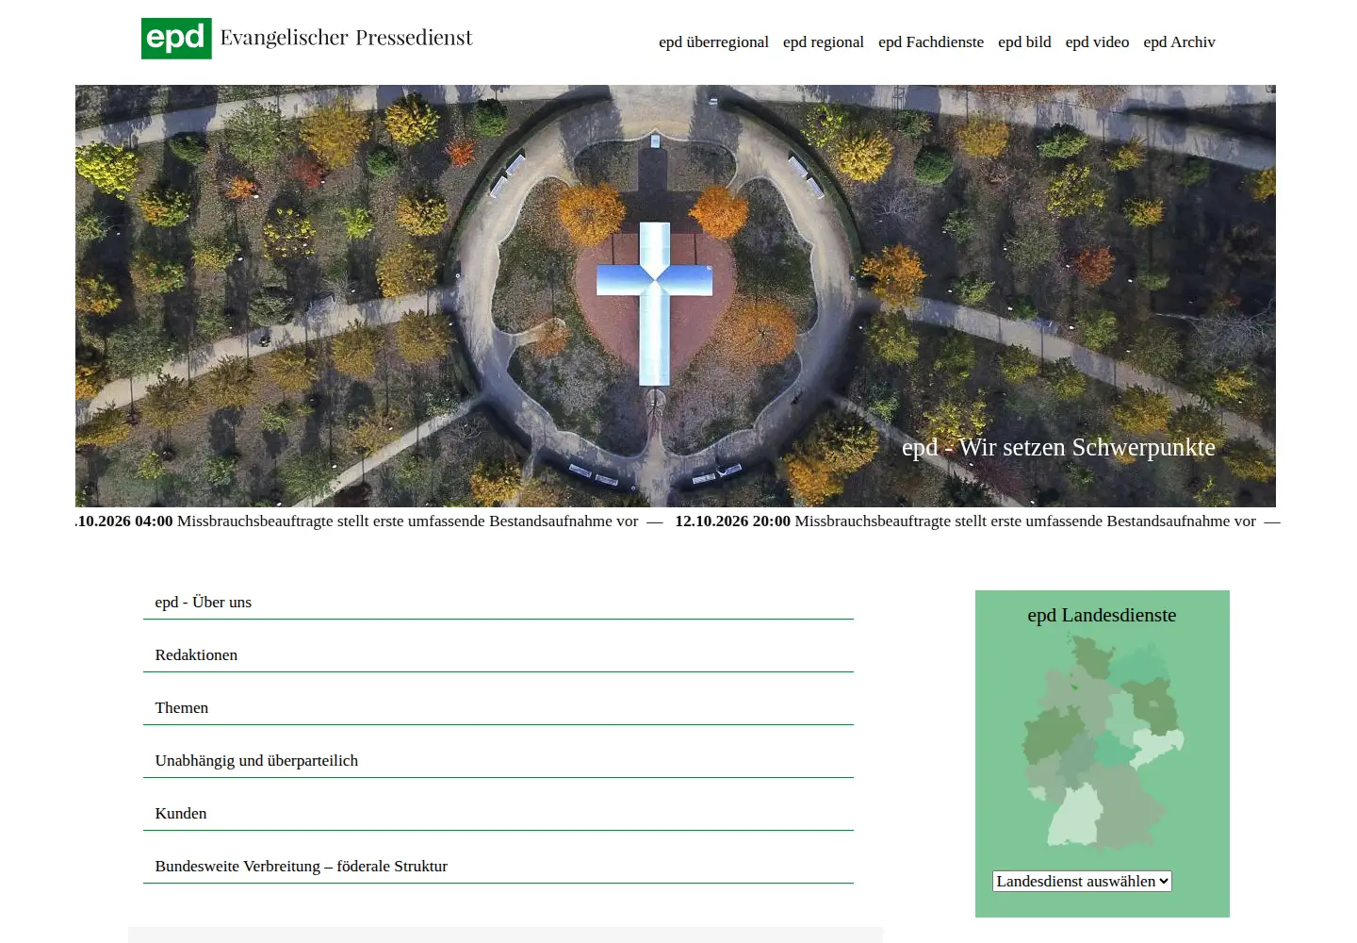The image size is (1357, 943).
Task: Click the 'epd Landesdienste' heading
Action: pos(1102,615)
